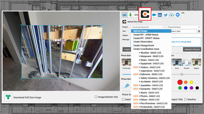Click the Salesforce cloud icon
This screenshot has width=204, height=114.
click(154, 15)
